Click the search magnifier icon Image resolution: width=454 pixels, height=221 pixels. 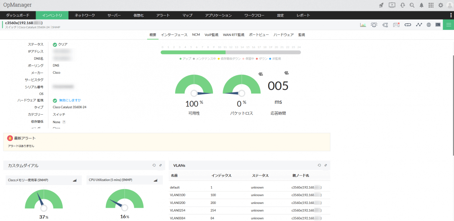(x=412, y=5)
